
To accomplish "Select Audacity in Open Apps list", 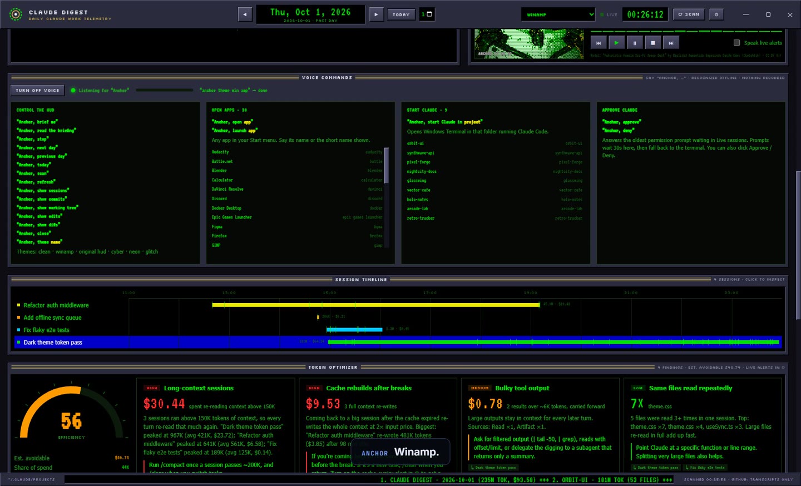I will point(297,152).
